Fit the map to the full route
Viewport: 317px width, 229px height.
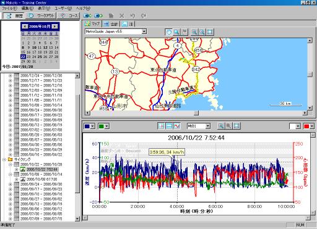210,32
